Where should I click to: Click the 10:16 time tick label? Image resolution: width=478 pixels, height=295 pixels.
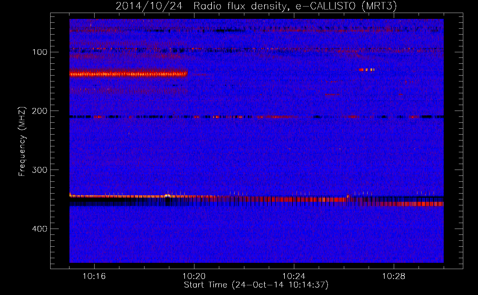(x=94, y=276)
